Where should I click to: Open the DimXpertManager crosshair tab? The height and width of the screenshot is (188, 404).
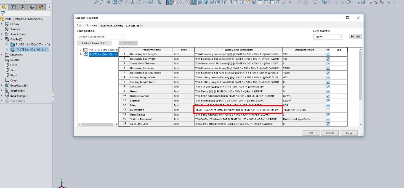[x=32, y=7]
